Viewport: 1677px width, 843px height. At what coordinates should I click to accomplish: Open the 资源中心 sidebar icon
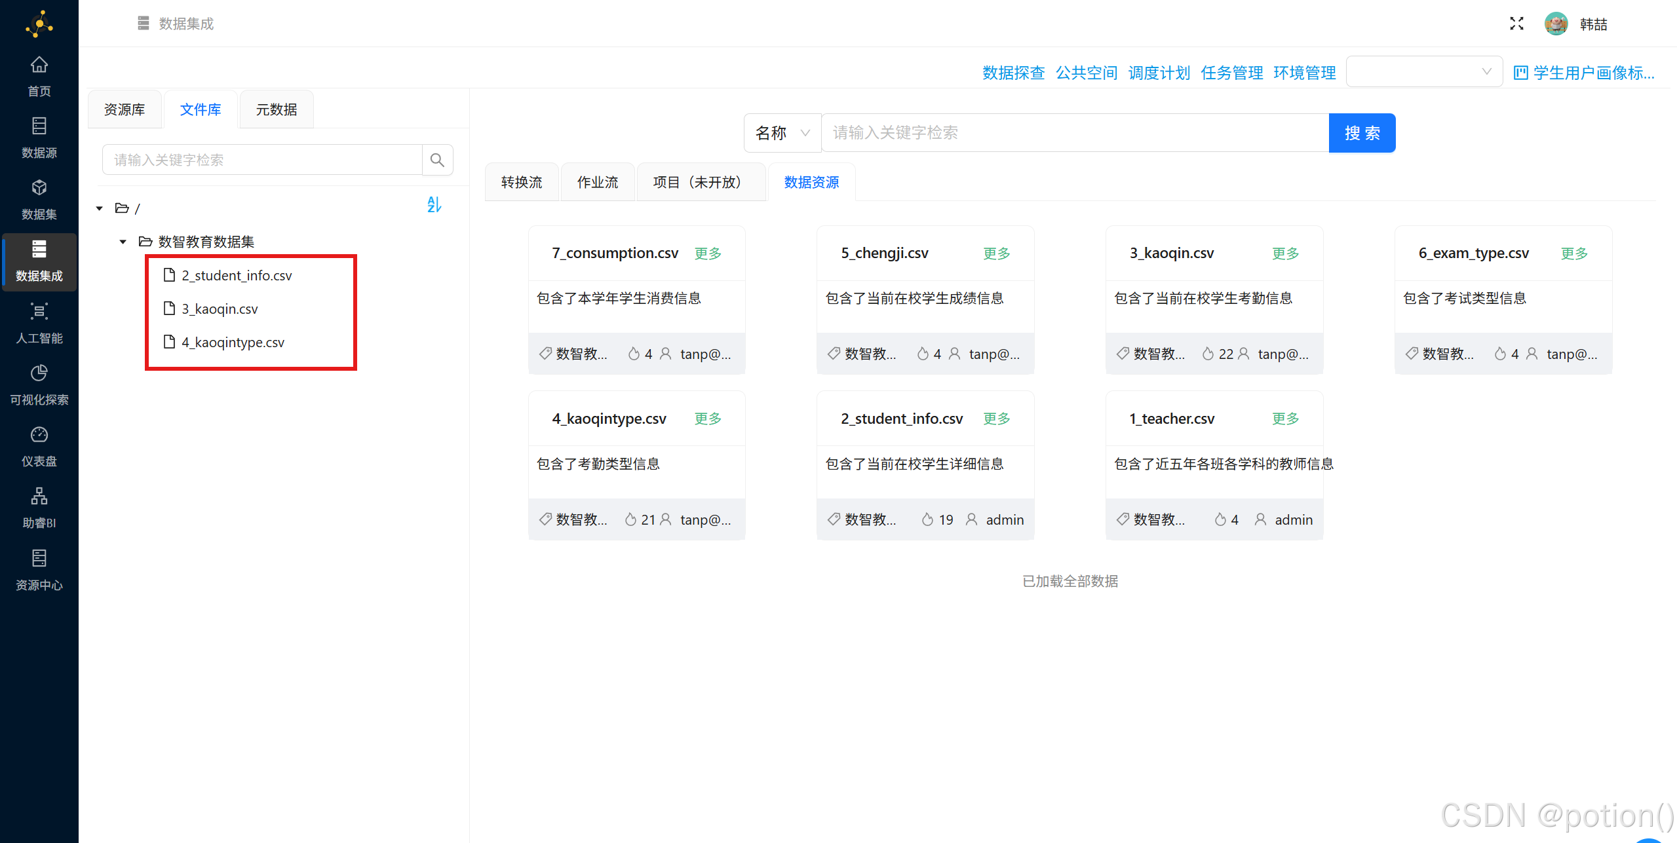39,559
